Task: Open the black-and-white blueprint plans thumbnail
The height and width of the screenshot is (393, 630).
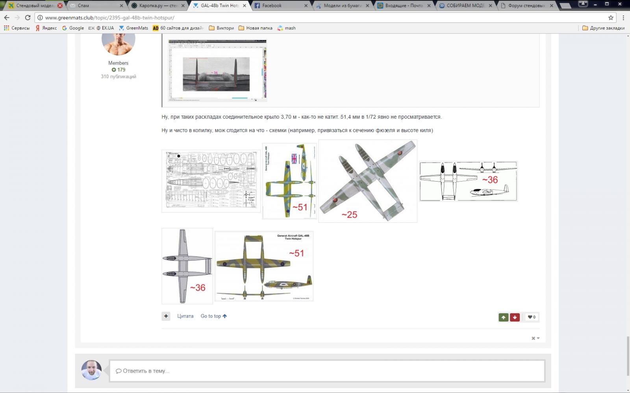Action: [x=211, y=181]
